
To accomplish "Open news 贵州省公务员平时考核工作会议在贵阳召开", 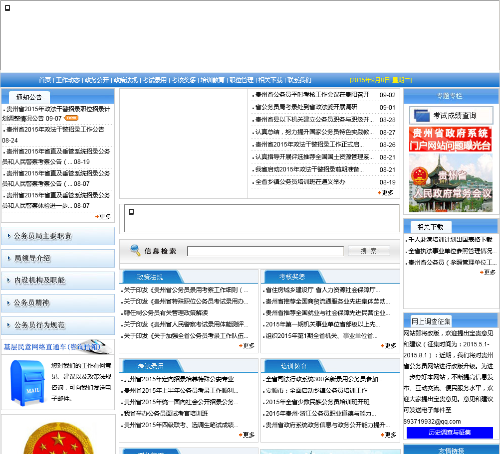I will pos(312,95).
